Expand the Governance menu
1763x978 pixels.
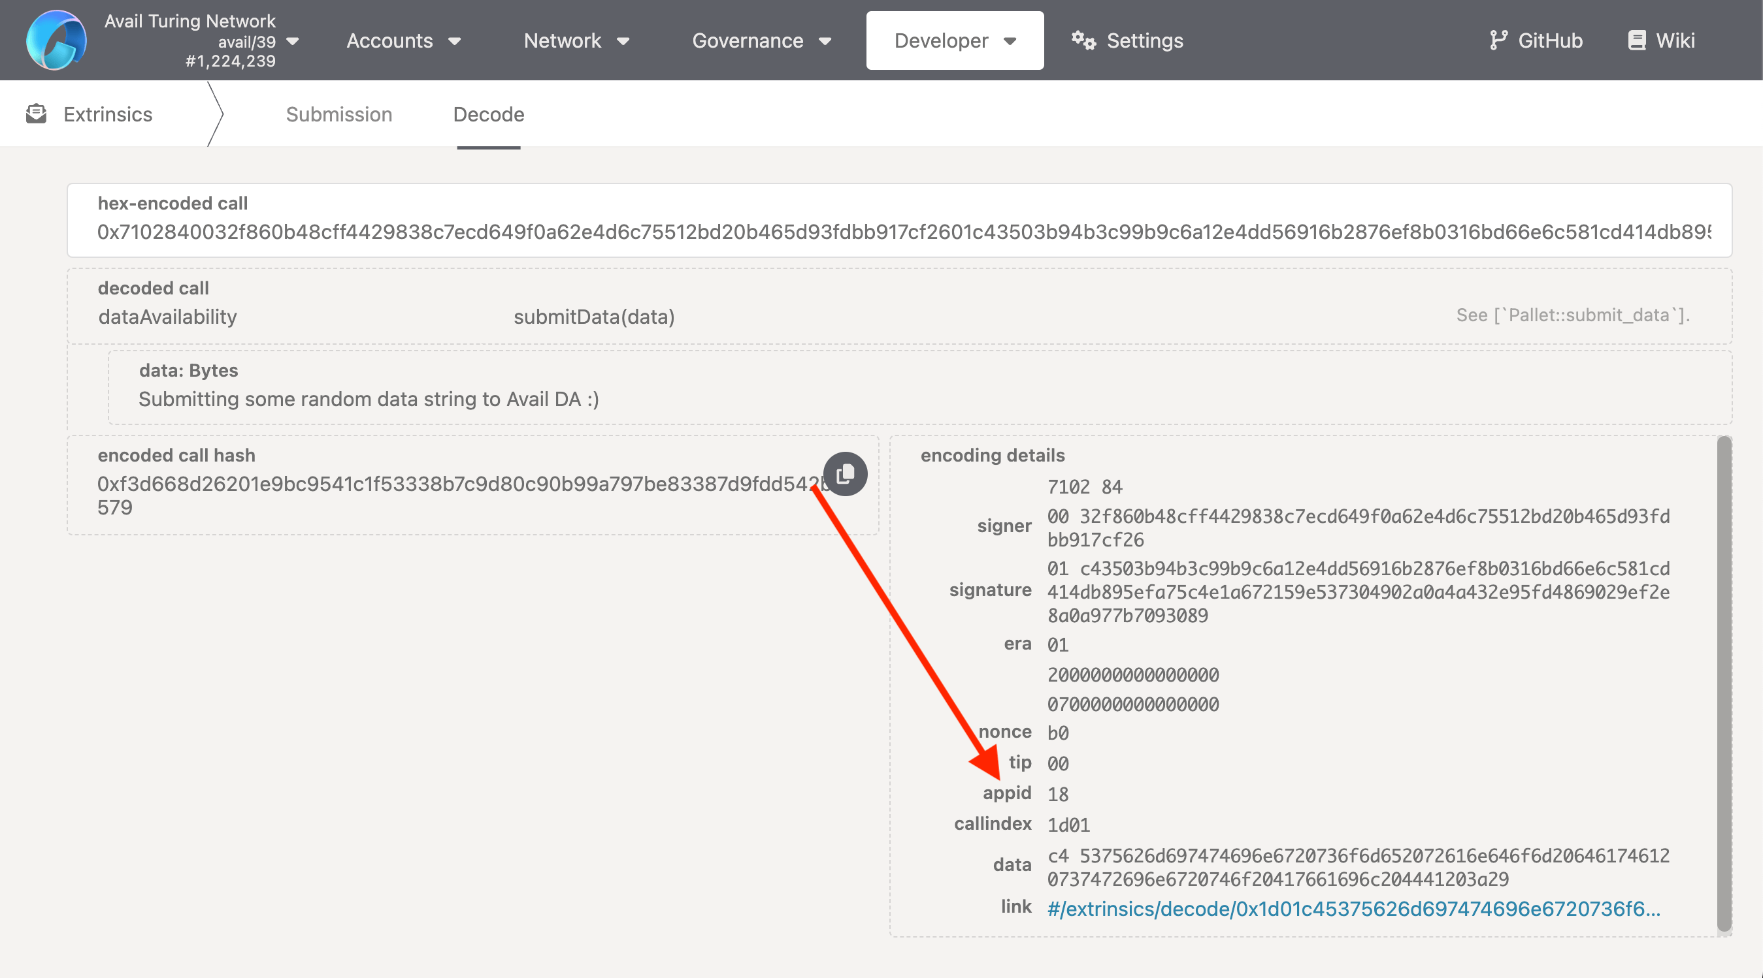pyautogui.click(x=761, y=40)
